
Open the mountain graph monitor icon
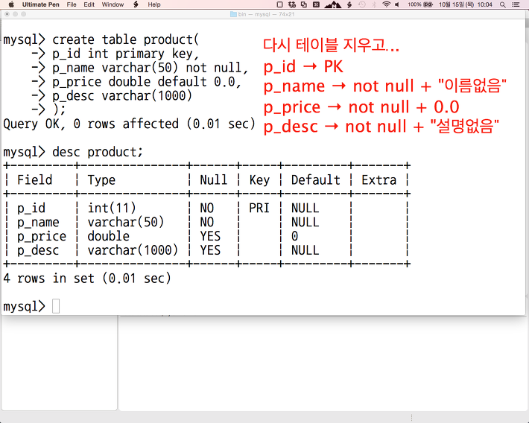point(332,4)
